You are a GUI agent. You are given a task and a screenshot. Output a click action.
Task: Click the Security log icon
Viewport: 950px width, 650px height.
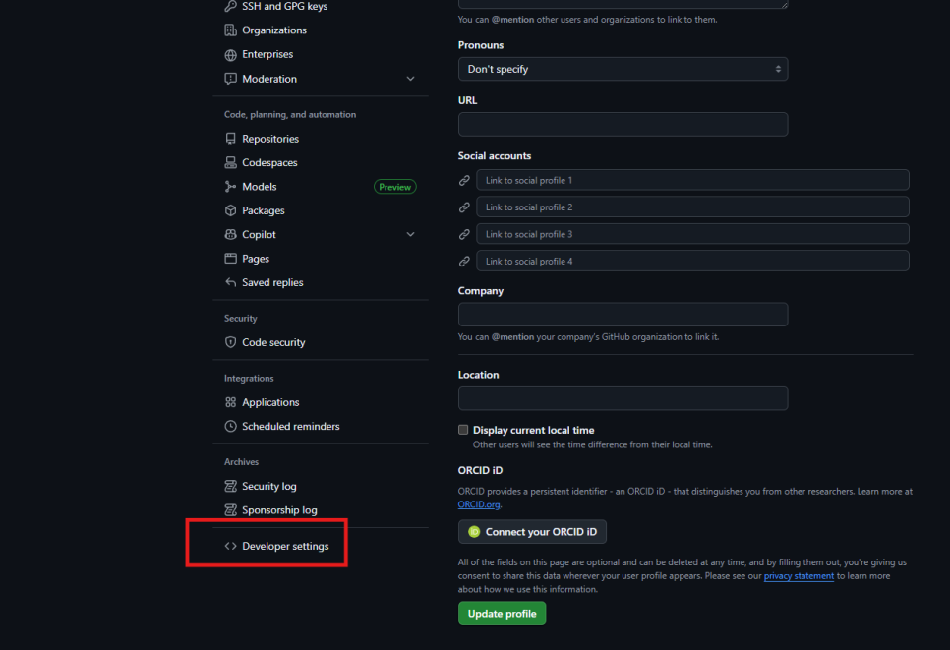coord(230,486)
